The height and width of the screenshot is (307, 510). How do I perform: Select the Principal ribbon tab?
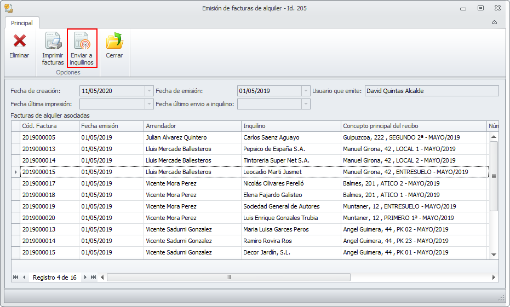(x=22, y=23)
